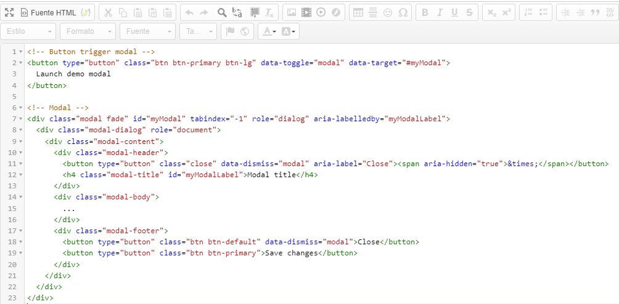This screenshot has width=619, height=304.
Task: Open the Replace tool in the toolbar
Action: click(237, 12)
